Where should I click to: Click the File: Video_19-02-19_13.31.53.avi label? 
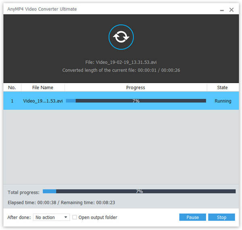click(121, 62)
